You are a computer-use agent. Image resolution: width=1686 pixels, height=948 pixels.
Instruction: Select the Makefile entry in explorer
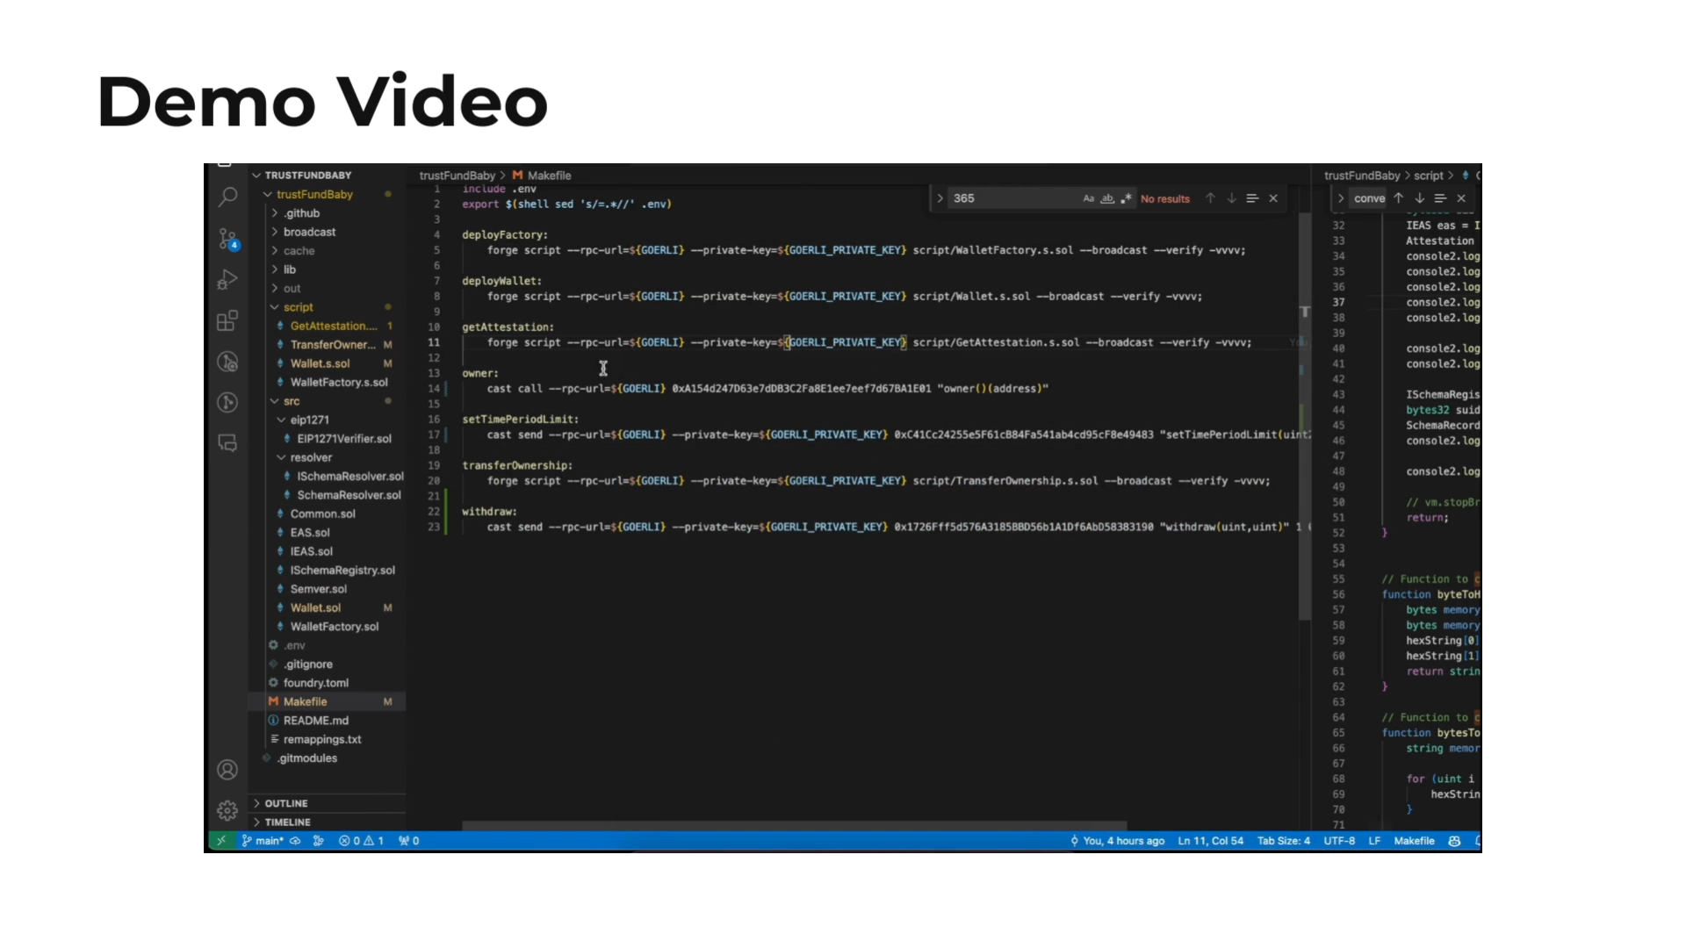tap(327, 702)
